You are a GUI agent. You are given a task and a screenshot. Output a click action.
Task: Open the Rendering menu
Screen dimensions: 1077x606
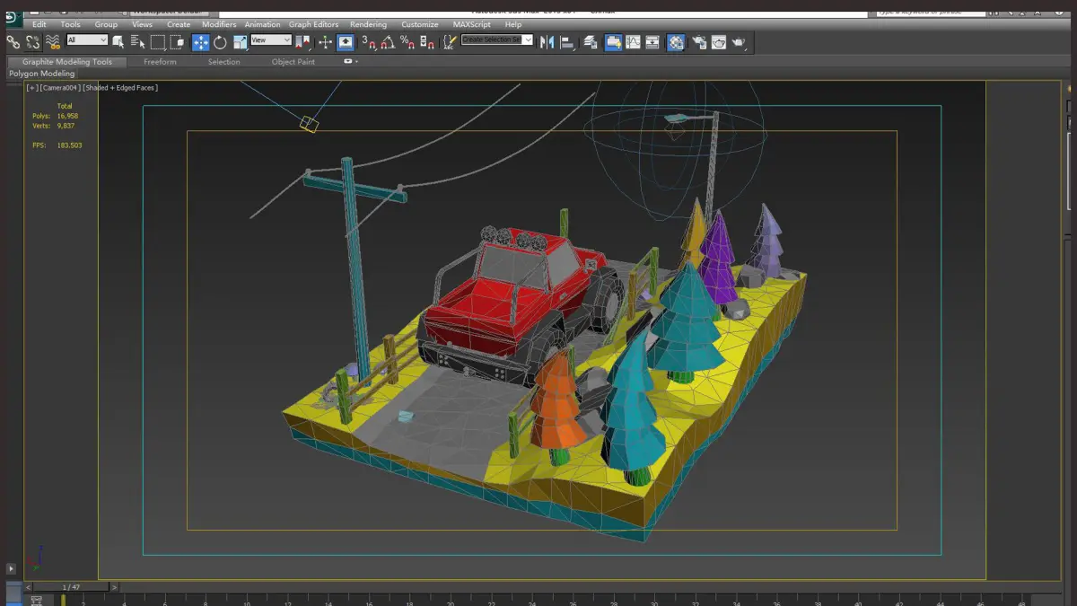click(368, 24)
